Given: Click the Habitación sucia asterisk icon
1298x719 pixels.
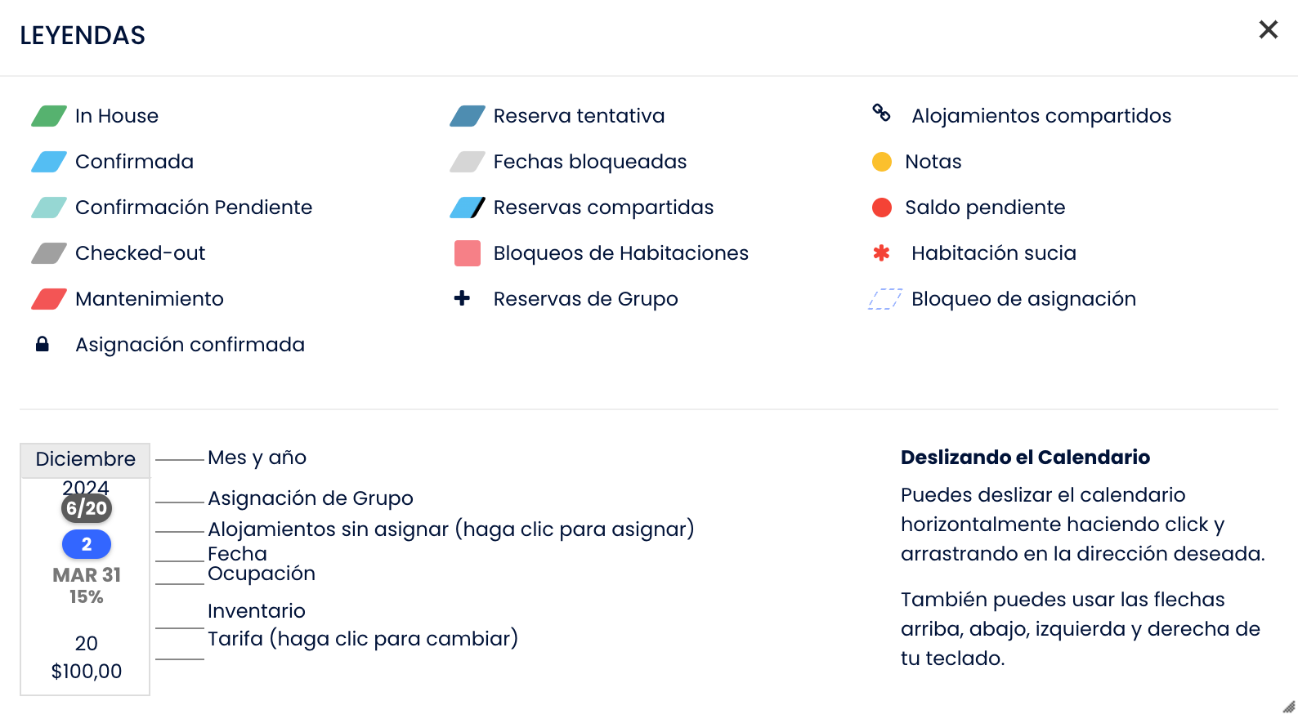Looking at the screenshot, I should click(x=881, y=253).
